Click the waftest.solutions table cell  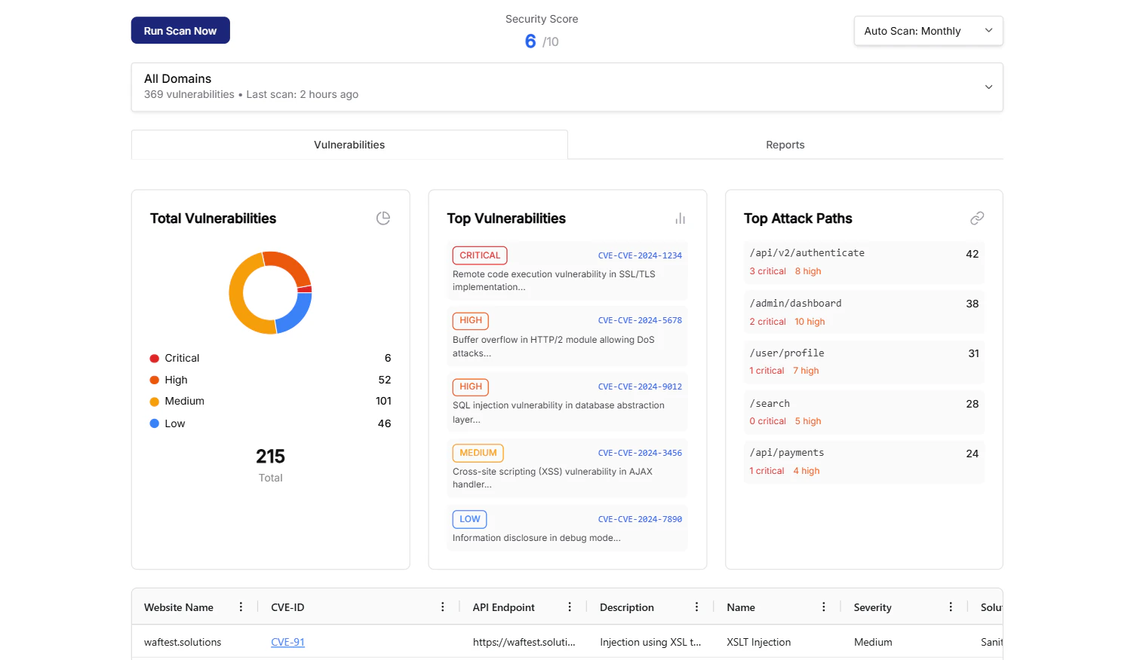[183, 643]
